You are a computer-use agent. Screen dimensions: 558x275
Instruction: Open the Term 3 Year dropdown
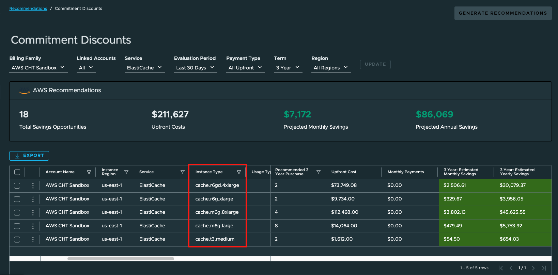tap(288, 68)
